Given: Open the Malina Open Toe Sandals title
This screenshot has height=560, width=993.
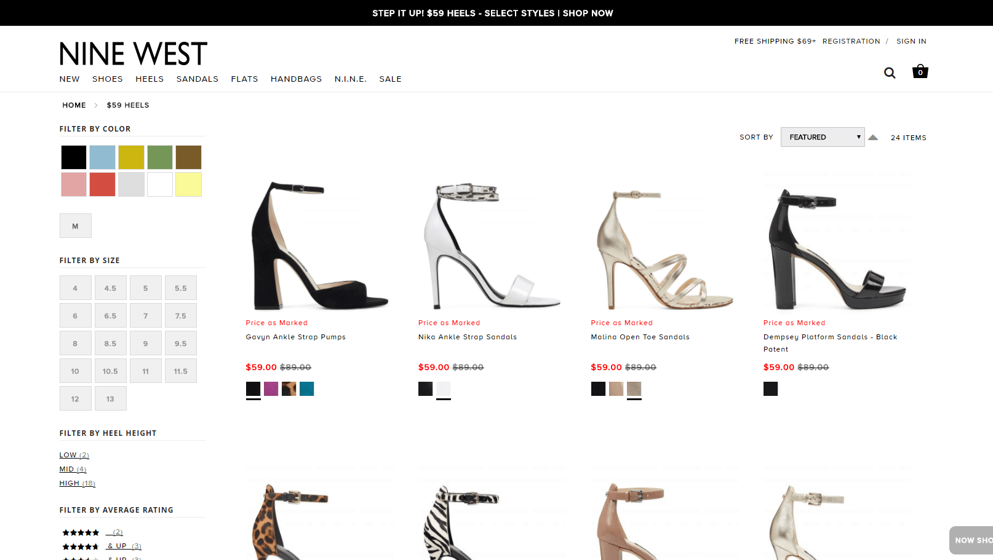Looking at the screenshot, I should click(640, 337).
